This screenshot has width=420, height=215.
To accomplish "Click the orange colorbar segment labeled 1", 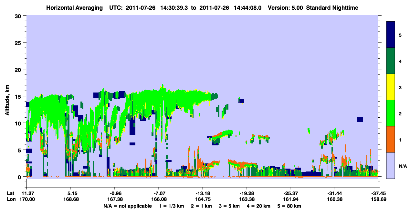I will (x=391, y=139).
